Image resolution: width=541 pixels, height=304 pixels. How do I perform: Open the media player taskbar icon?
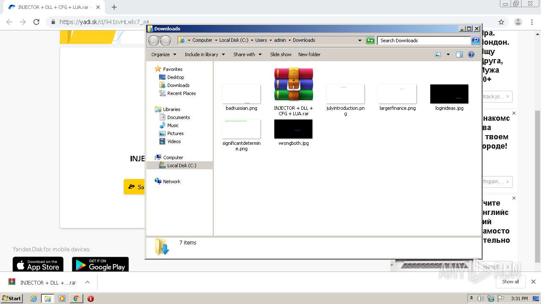tap(62, 299)
